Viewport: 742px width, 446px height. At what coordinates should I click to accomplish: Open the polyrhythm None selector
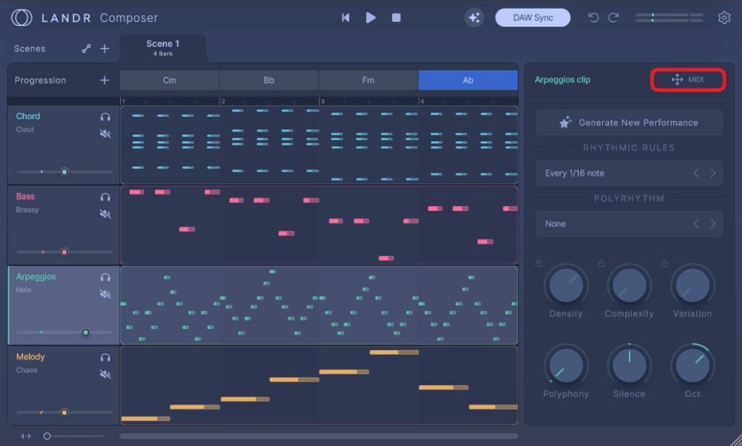click(629, 224)
